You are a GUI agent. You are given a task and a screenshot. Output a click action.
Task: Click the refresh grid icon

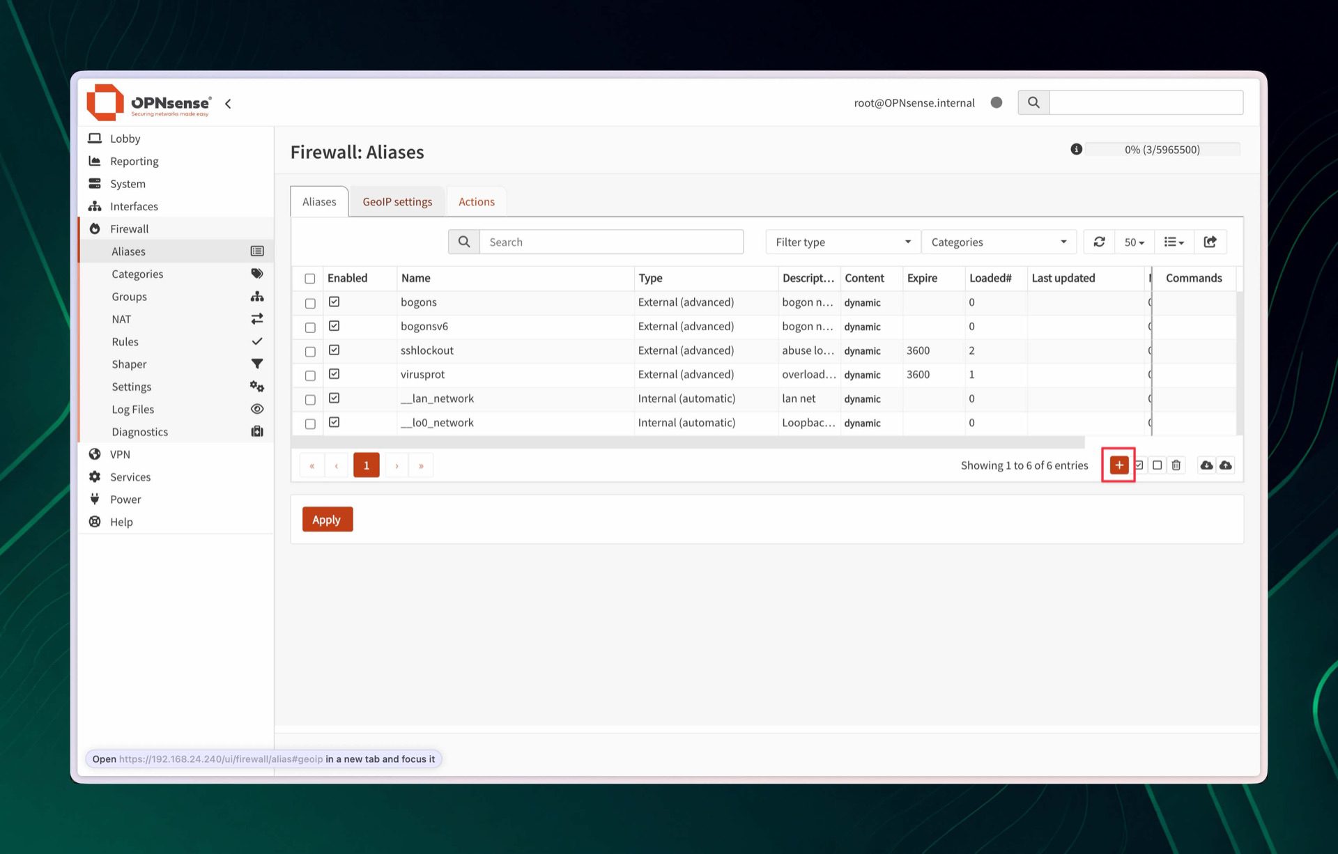tap(1099, 242)
